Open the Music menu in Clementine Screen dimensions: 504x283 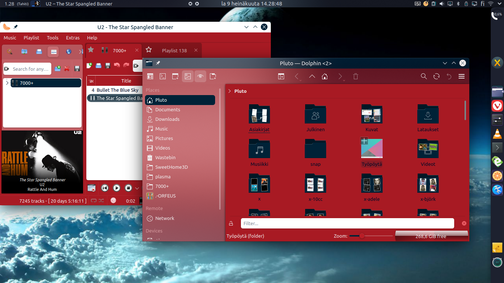tap(10, 38)
